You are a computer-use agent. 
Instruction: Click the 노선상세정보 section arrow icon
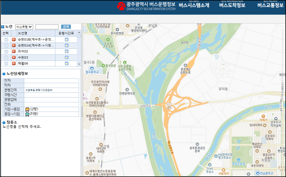4,74
